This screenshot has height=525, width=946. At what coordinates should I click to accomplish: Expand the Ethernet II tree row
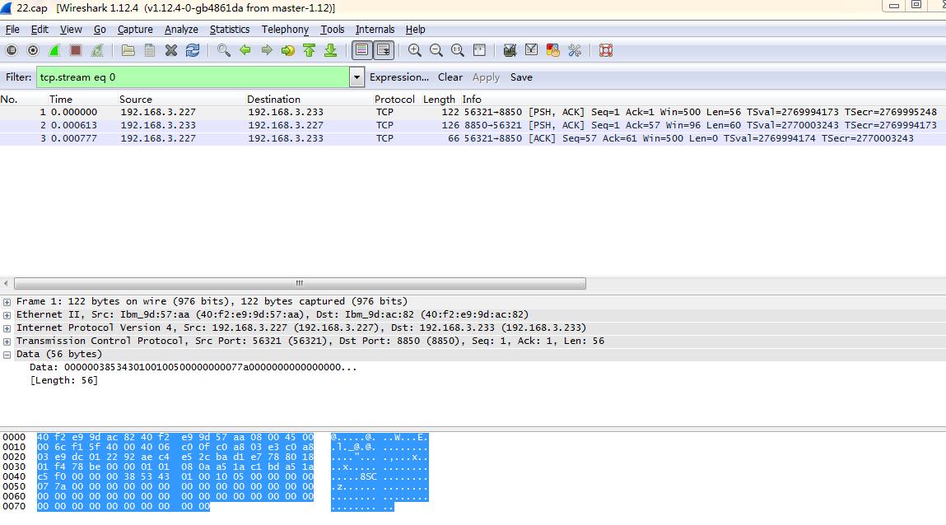7,314
